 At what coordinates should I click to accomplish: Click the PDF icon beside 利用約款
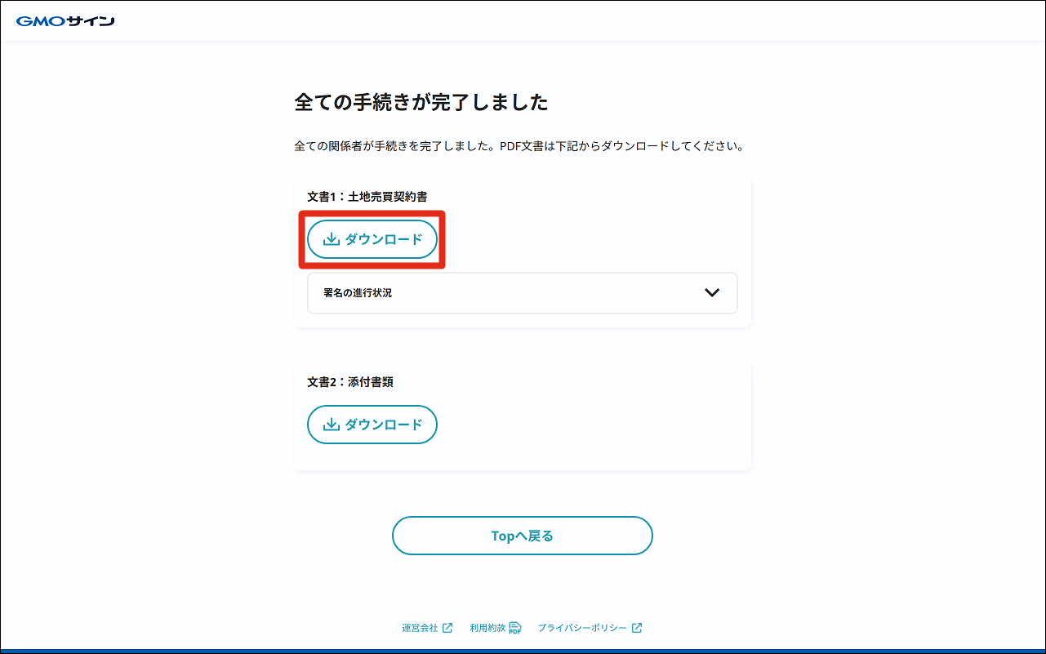[515, 628]
